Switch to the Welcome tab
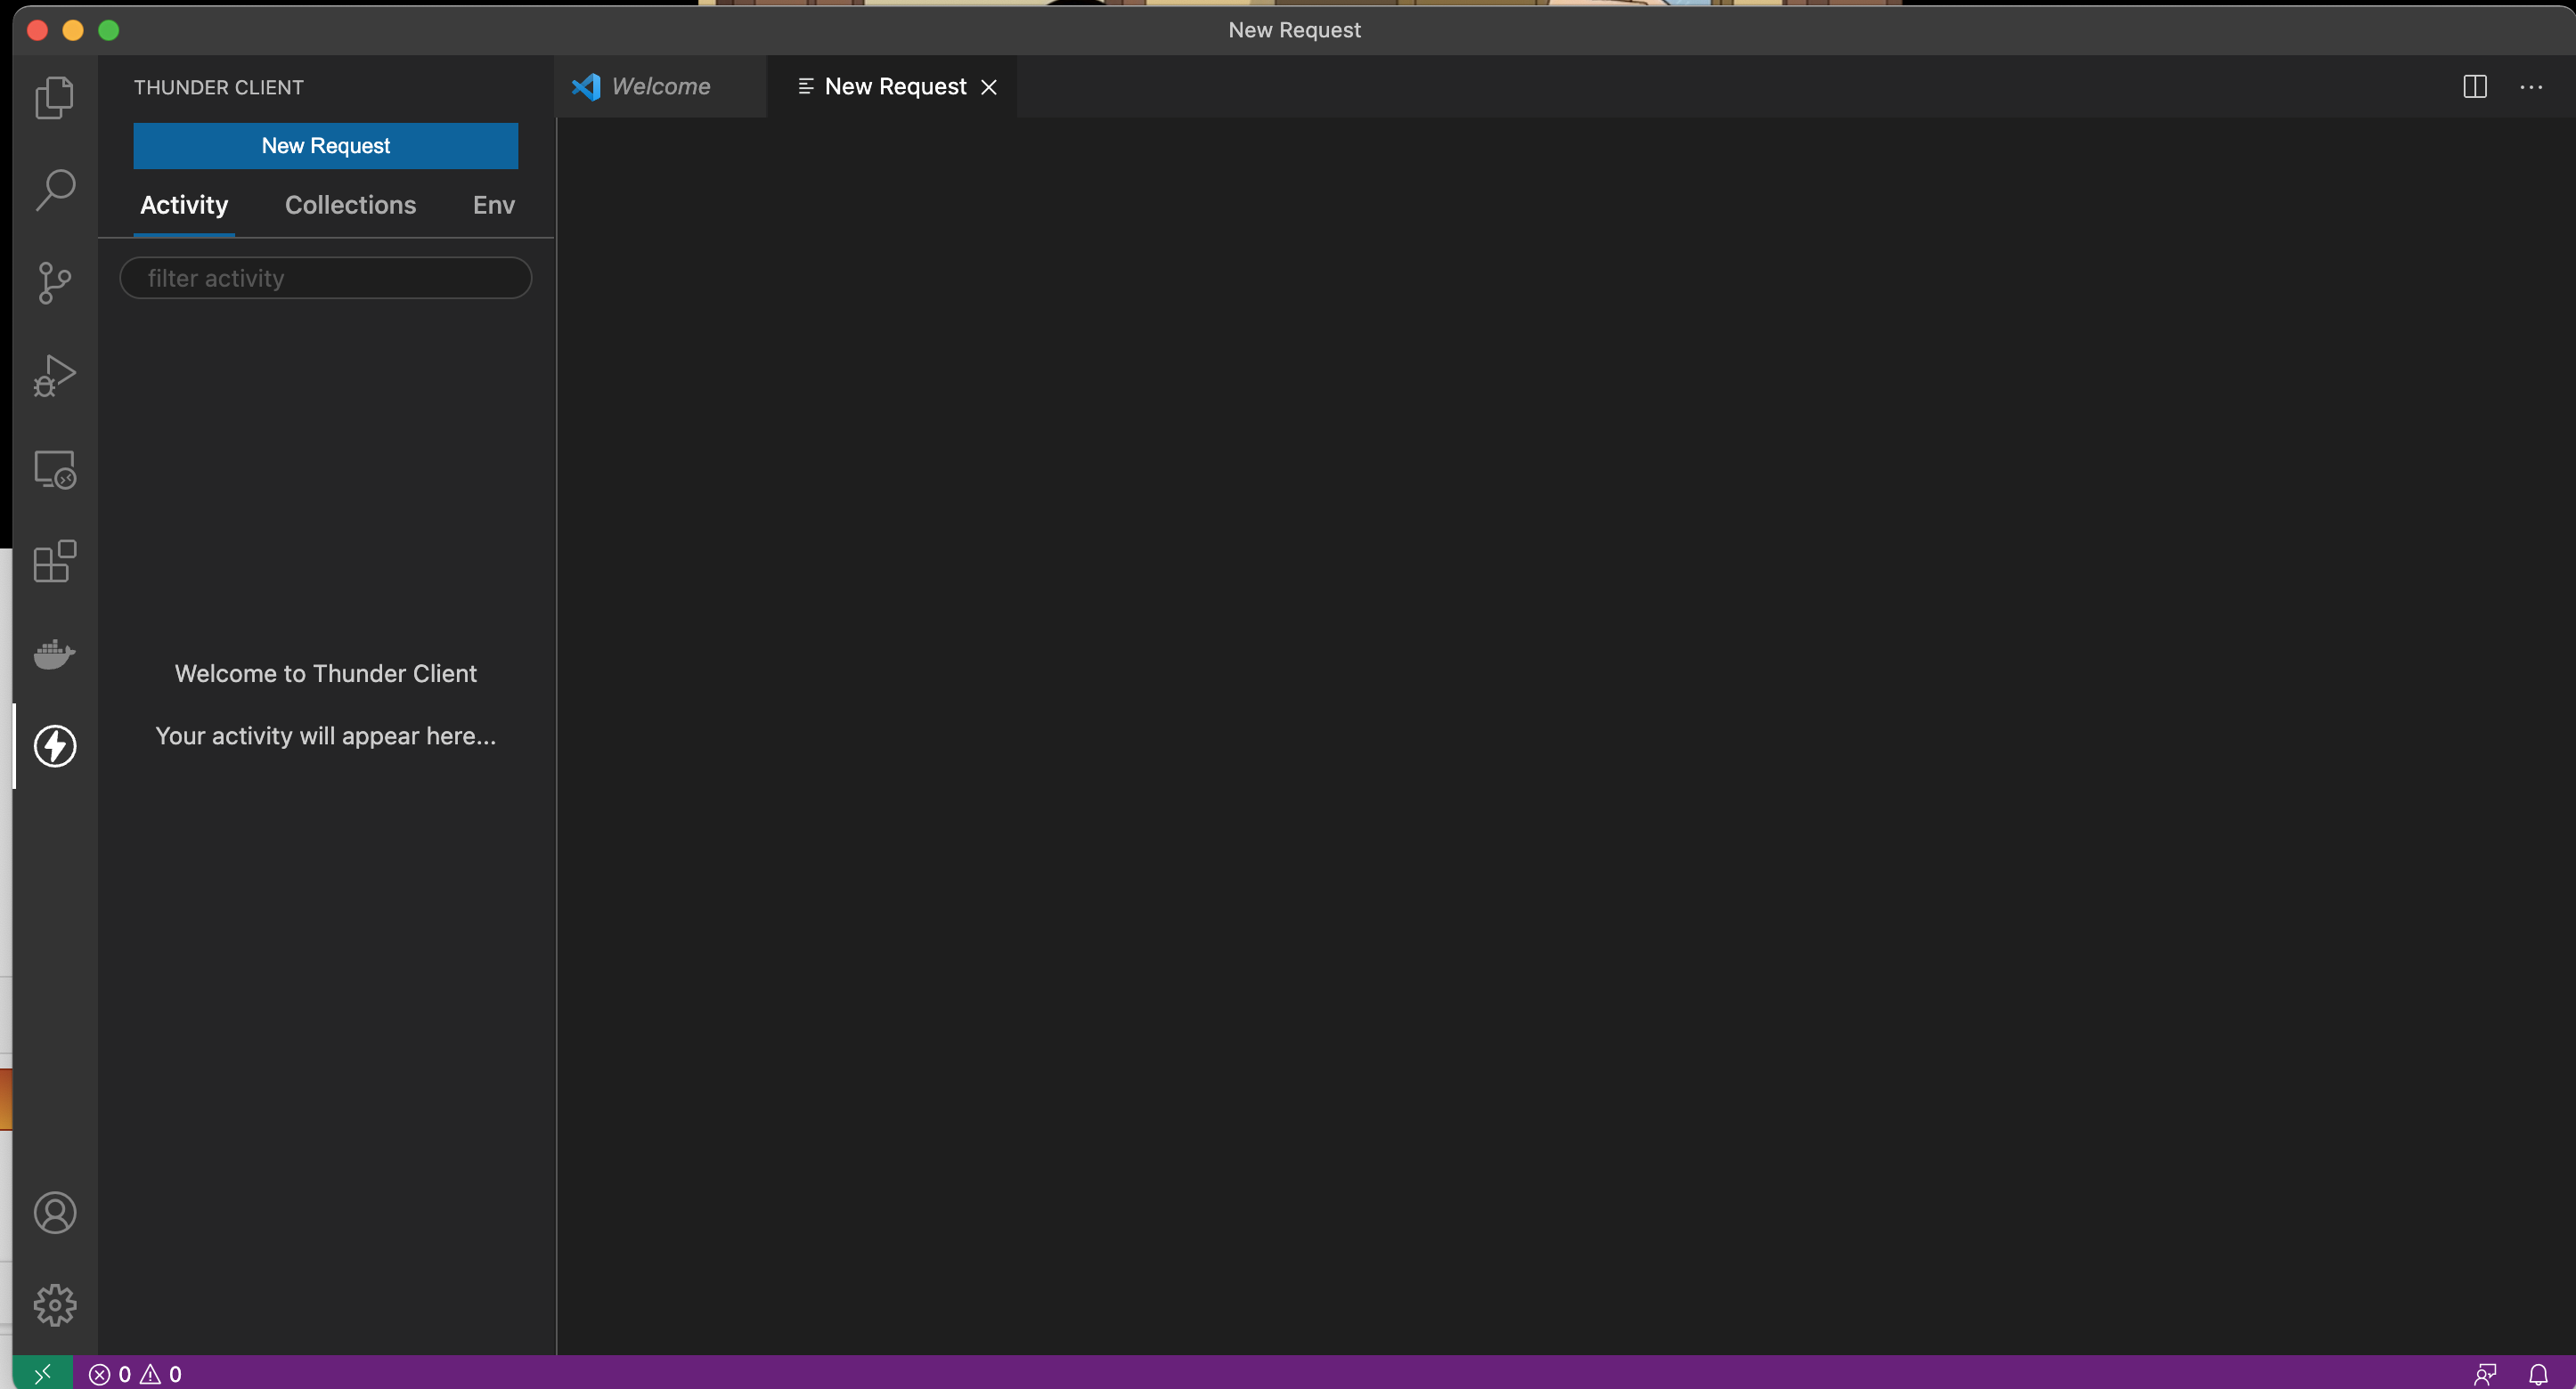This screenshot has height=1389, width=2576. 660,86
